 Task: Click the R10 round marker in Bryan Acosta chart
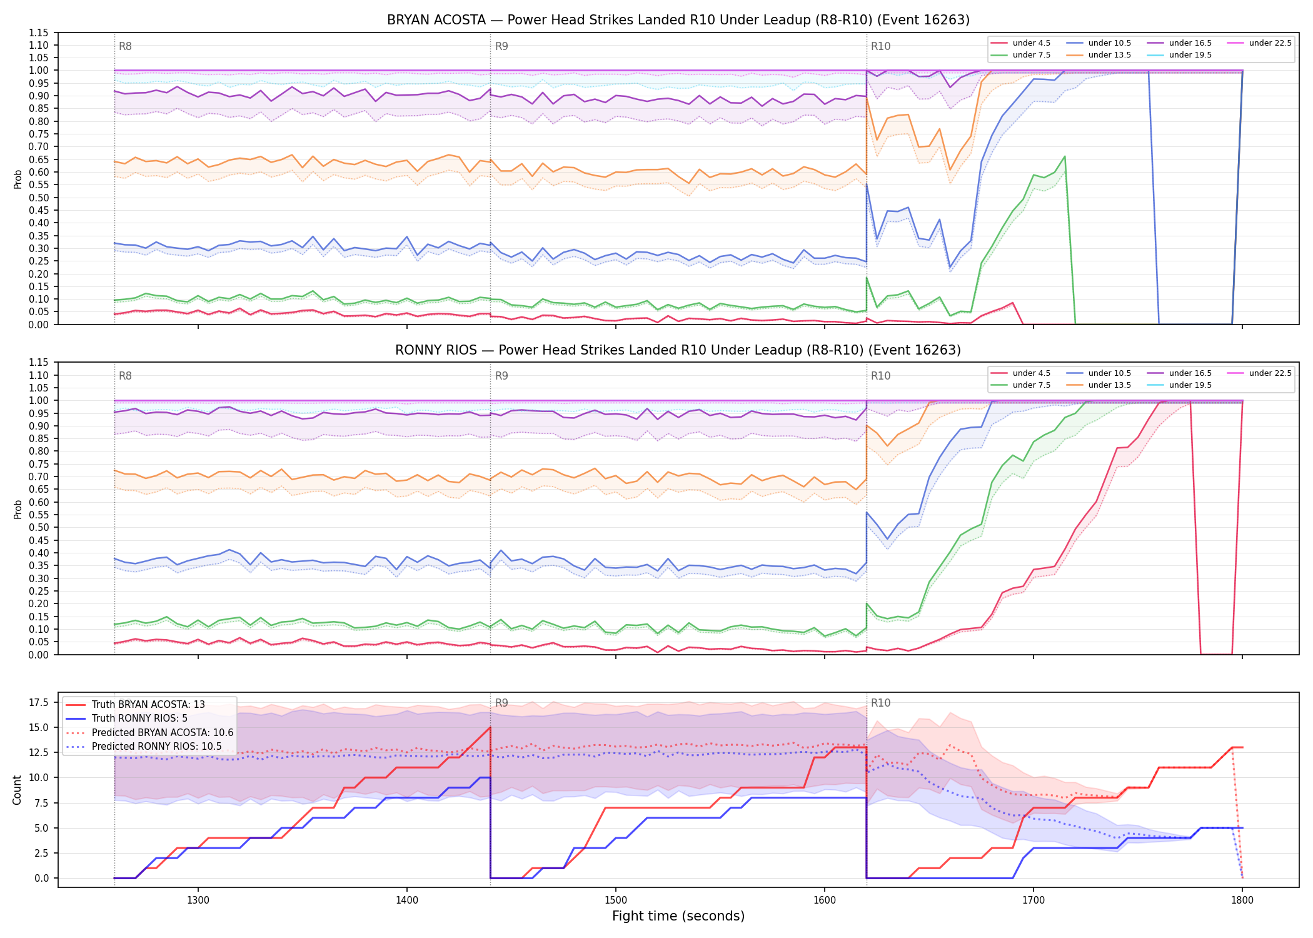(x=880, y=46)
